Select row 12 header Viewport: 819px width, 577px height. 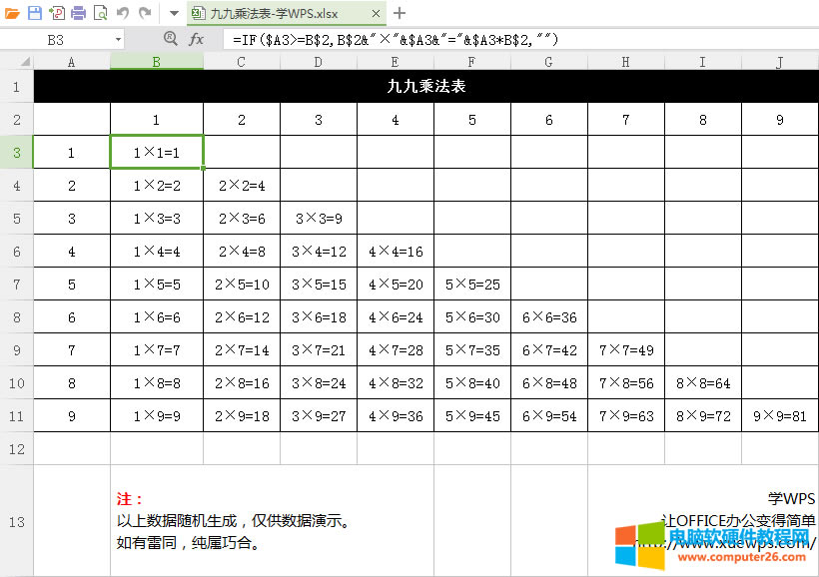click(17, 448)
